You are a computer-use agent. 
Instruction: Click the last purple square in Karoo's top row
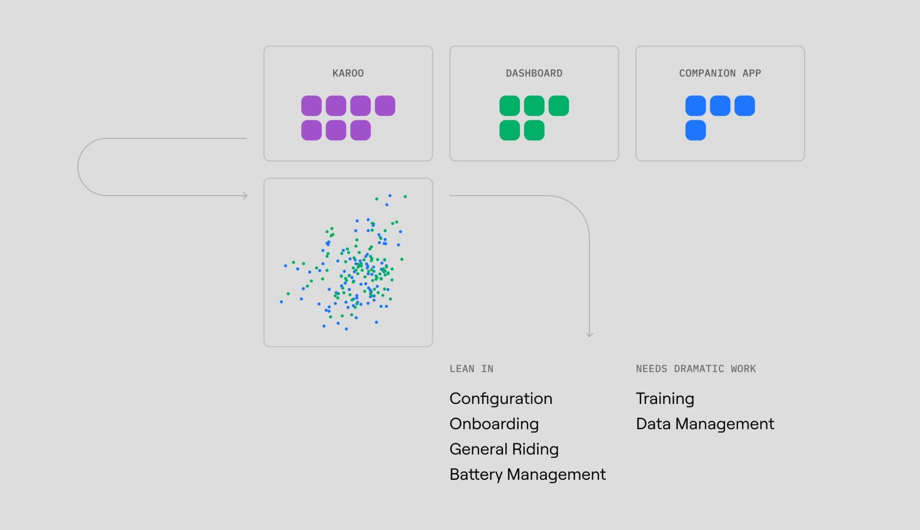tap(385, 106)
